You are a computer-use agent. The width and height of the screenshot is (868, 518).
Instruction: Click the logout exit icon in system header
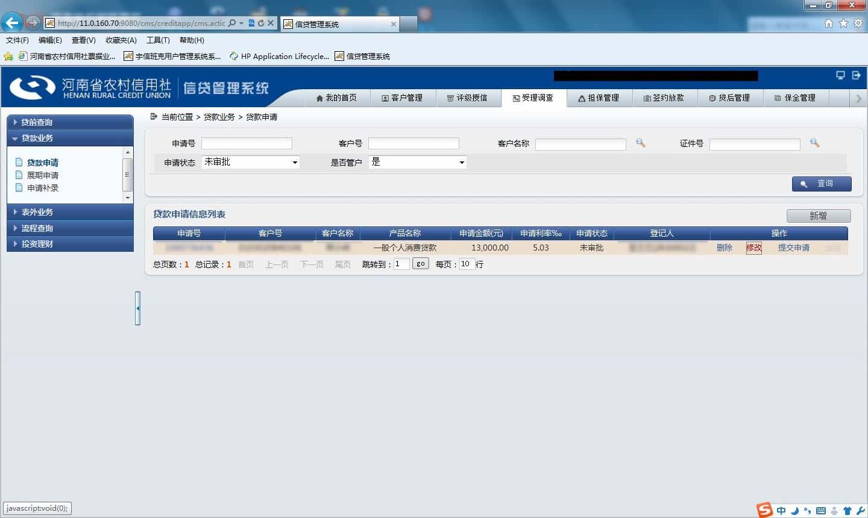[856, 75]
